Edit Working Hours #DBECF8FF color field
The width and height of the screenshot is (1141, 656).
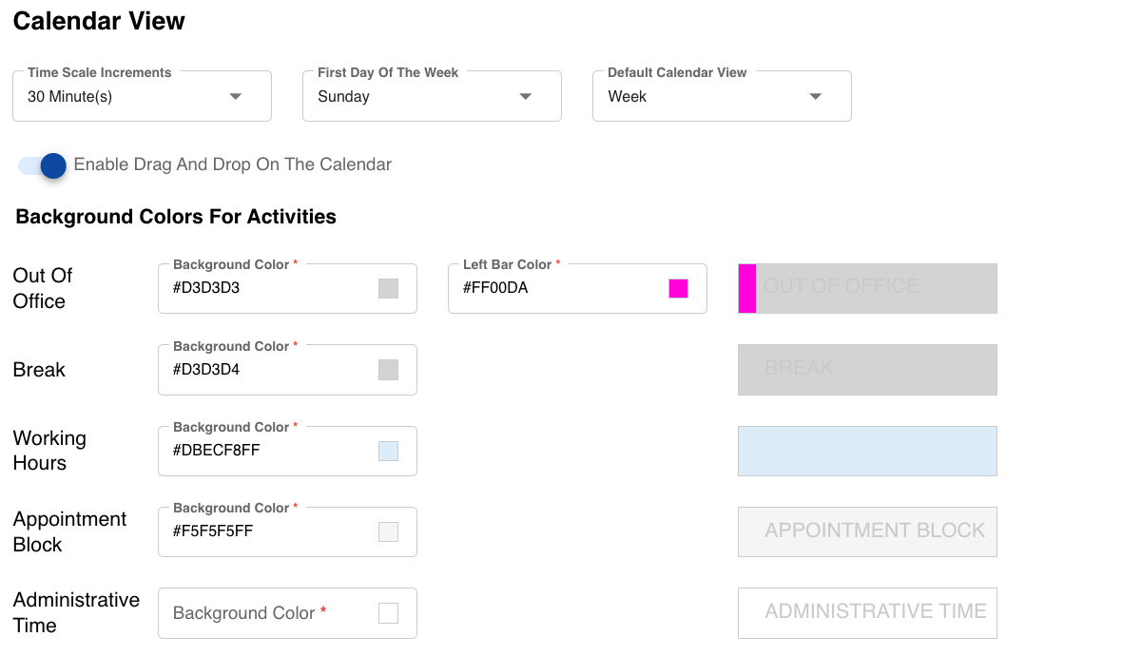266,451
